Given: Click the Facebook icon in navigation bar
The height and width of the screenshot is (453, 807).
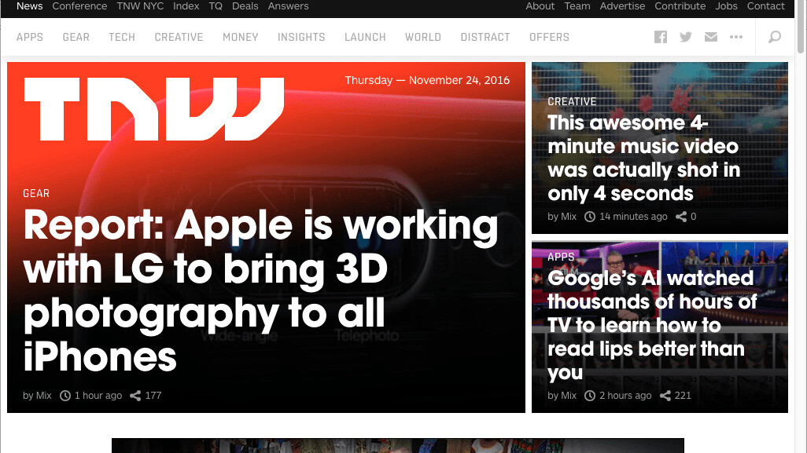Looking at the screenshot, I should pyautogui.click(x=661, y=37).
